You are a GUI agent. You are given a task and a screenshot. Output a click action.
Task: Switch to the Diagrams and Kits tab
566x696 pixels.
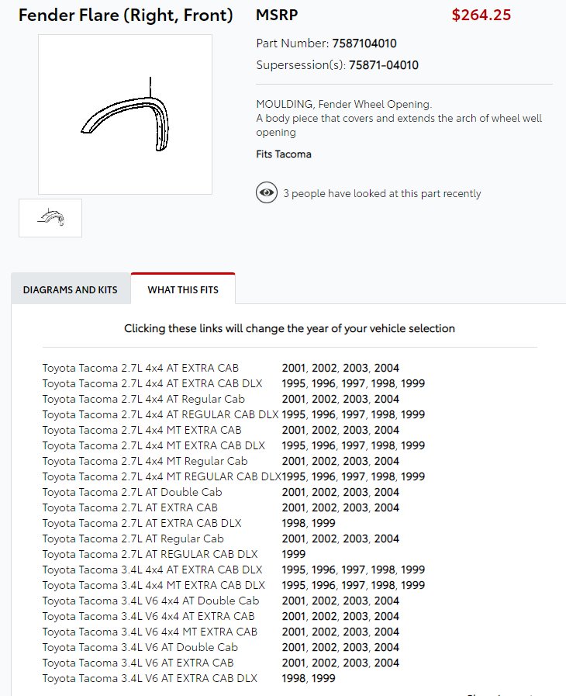71,290
